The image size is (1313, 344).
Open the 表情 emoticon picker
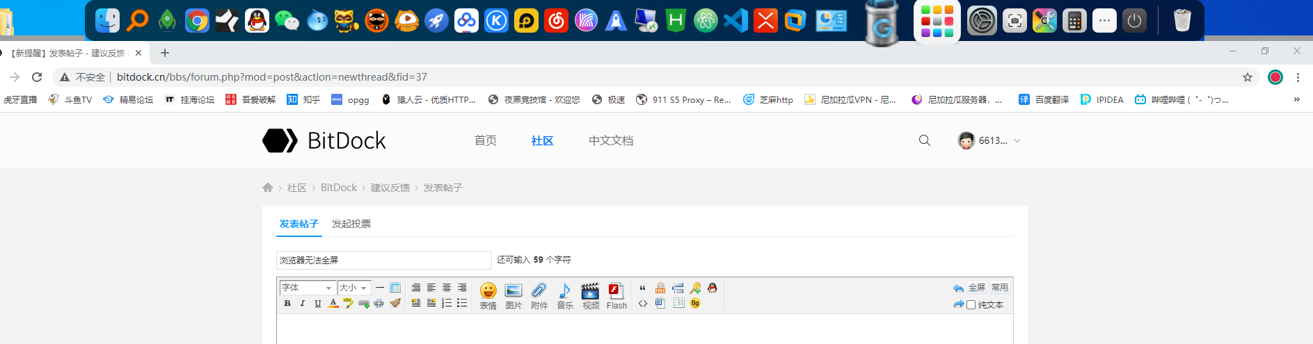pyautogui.click(x=488, y=296)
